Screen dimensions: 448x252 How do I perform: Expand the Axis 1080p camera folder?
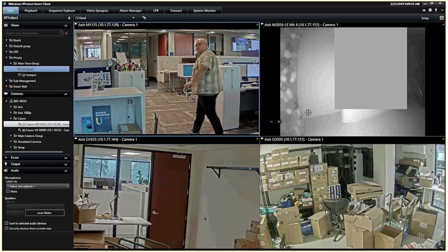[x=10, y=113]
